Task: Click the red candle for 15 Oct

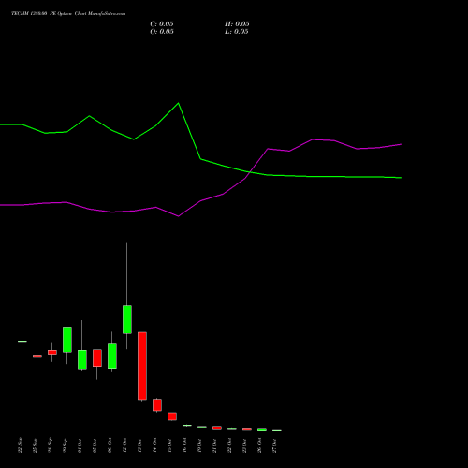Action: (x=172, y=417)
